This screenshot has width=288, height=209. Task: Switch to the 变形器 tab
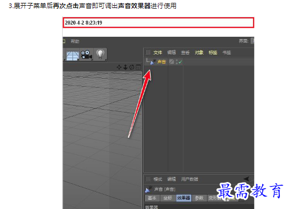click(x=215, y=198)
